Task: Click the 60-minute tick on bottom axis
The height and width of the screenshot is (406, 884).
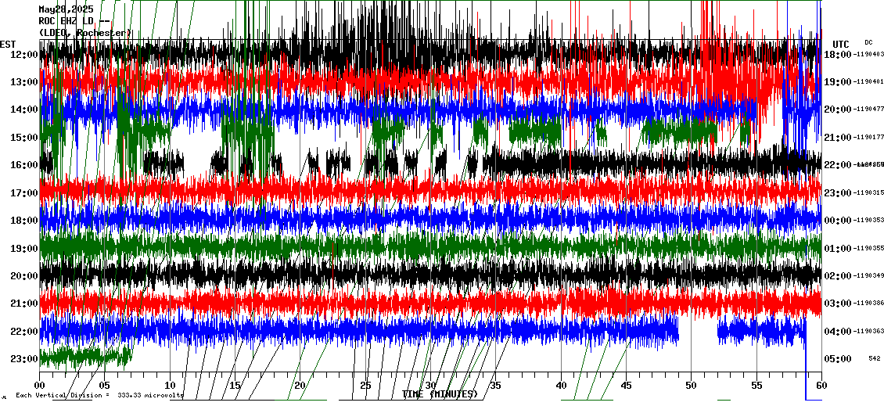Action: (821, 386)
